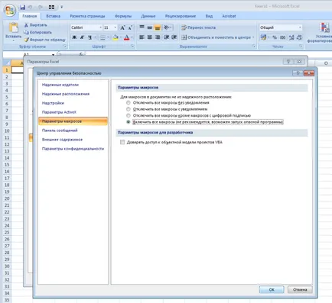This screenshot has width=332, height=303.
Task: Open the Рецензирование ribbon tab
Action: click(181, 16)
